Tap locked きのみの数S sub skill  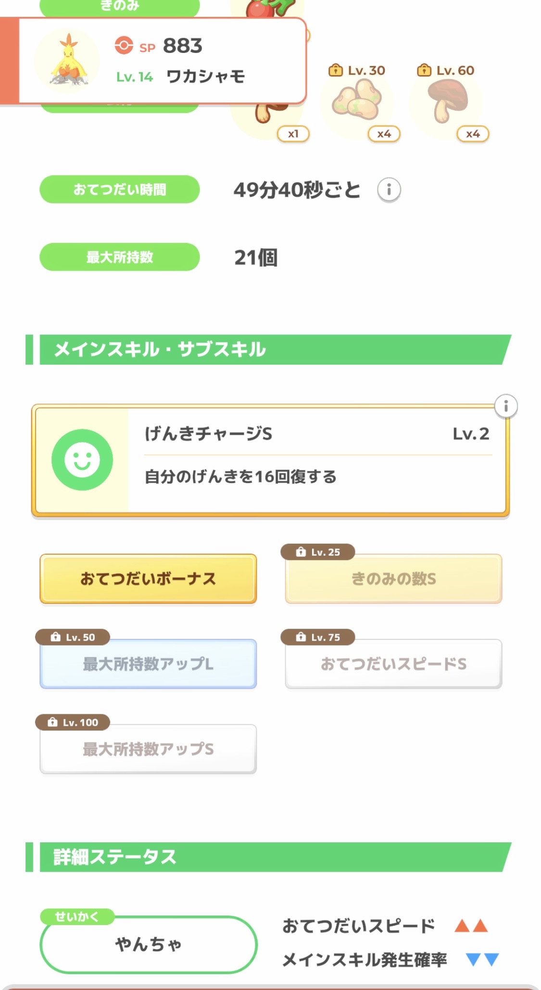[393, 579]
